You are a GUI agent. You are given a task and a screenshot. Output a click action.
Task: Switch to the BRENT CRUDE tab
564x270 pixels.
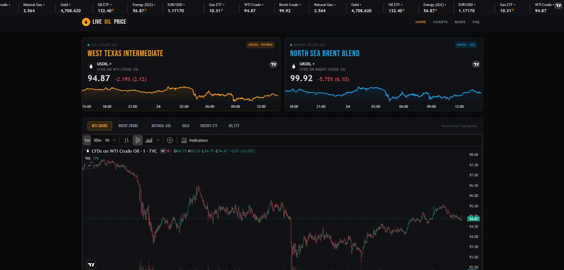pyautogui.click(x=128, y=126)
